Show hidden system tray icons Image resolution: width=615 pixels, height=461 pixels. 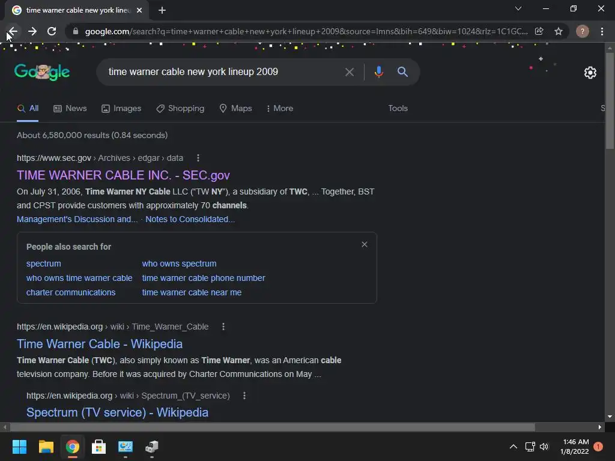(x=514, y=447)
